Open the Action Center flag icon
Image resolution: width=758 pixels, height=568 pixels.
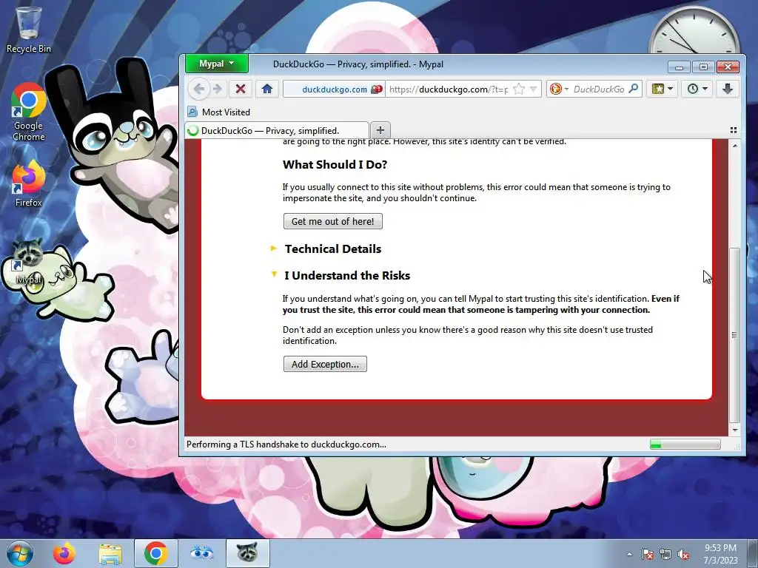point(648,554)
